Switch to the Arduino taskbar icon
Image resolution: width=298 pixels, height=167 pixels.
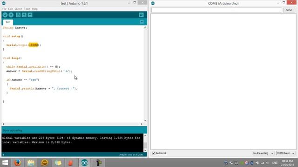coord(85,163)
